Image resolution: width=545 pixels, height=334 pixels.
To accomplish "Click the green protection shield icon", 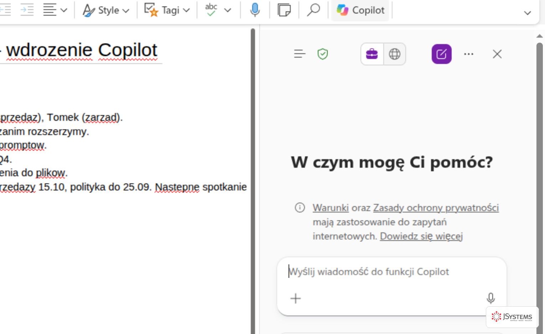I will [323, 54].
